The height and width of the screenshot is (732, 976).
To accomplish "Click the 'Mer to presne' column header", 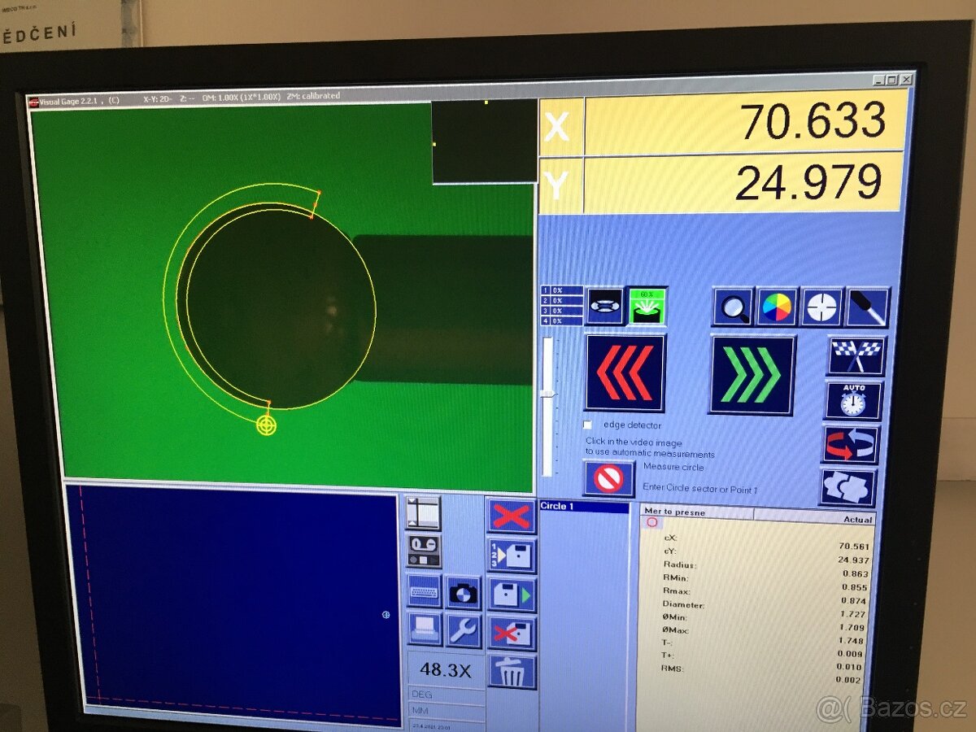I will coord(697,513).
